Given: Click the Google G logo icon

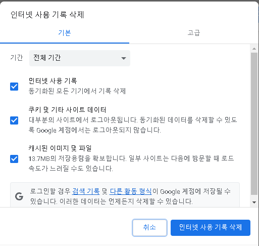Looking at the screenshot, I should pyautogui.click(x=19, y=196).
